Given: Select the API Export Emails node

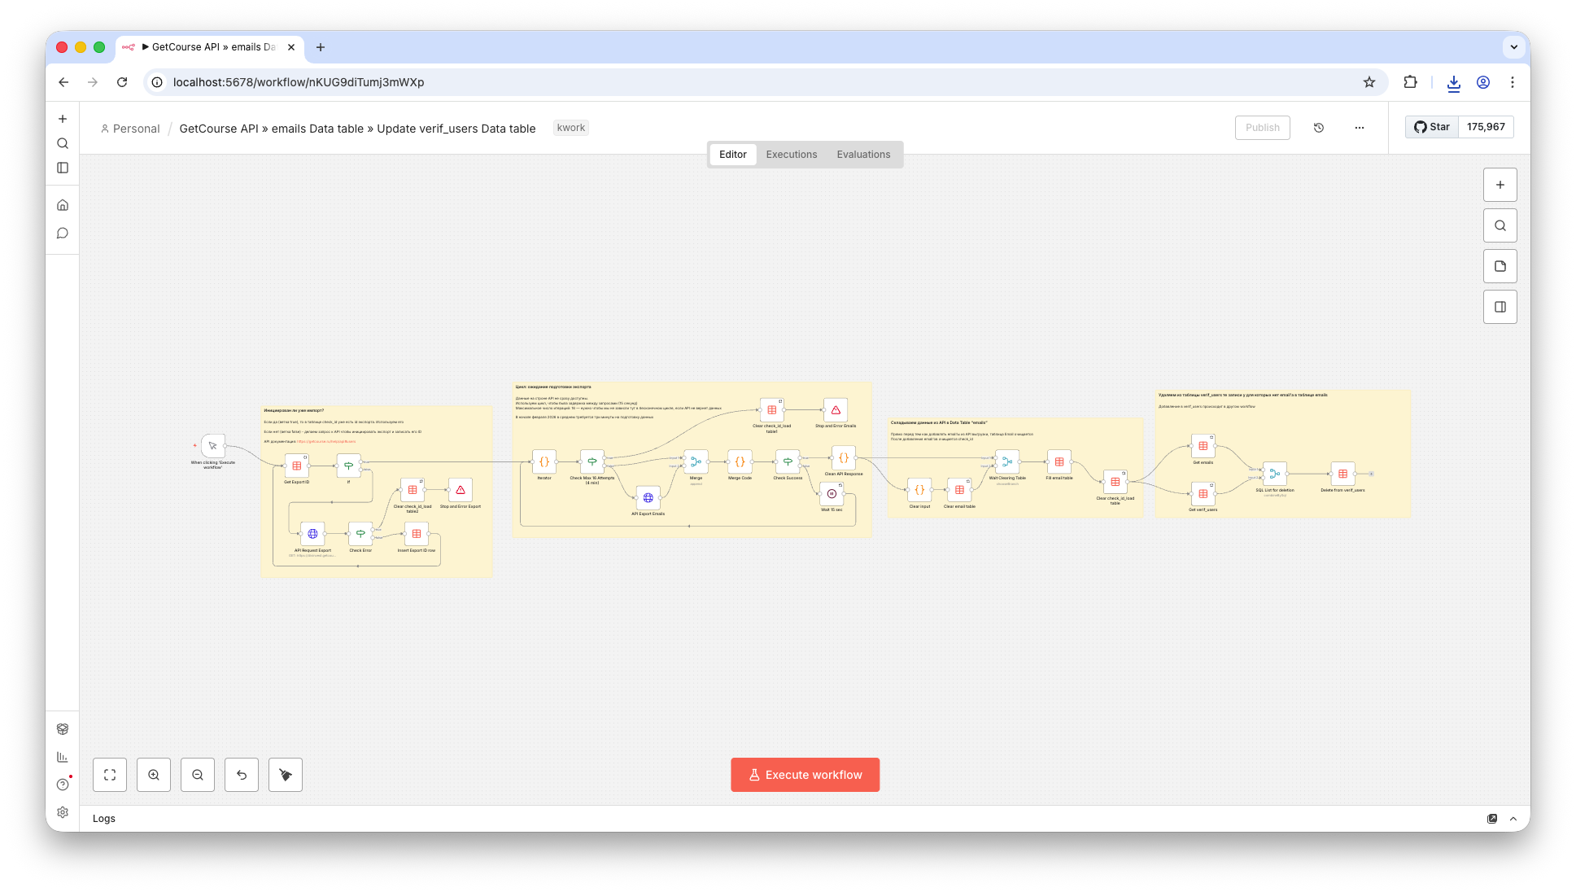Looking at the screenshot, I should 648,497.
